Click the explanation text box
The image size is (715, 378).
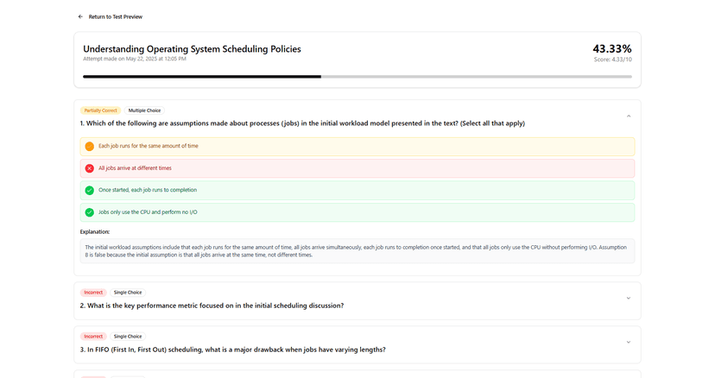[x=357, y=251]
